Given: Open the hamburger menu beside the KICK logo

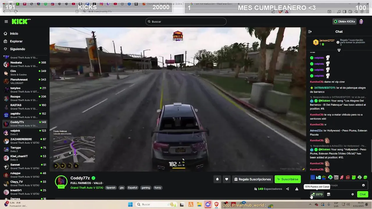Looking at the screenshot, I should [6, 21].
